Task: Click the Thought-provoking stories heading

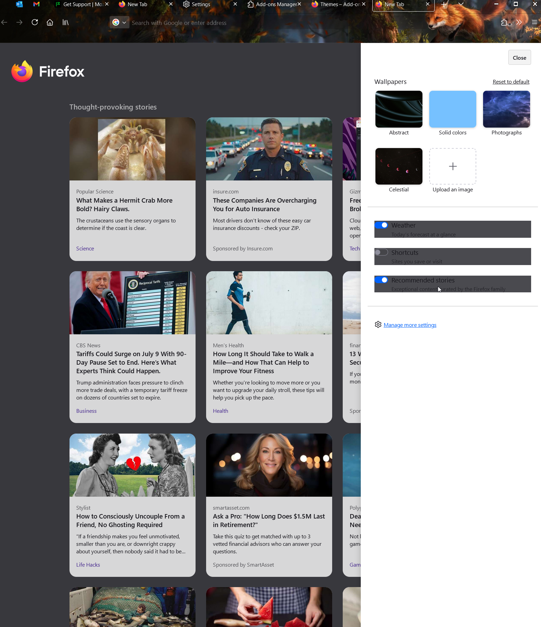Action: pos(113,107)
